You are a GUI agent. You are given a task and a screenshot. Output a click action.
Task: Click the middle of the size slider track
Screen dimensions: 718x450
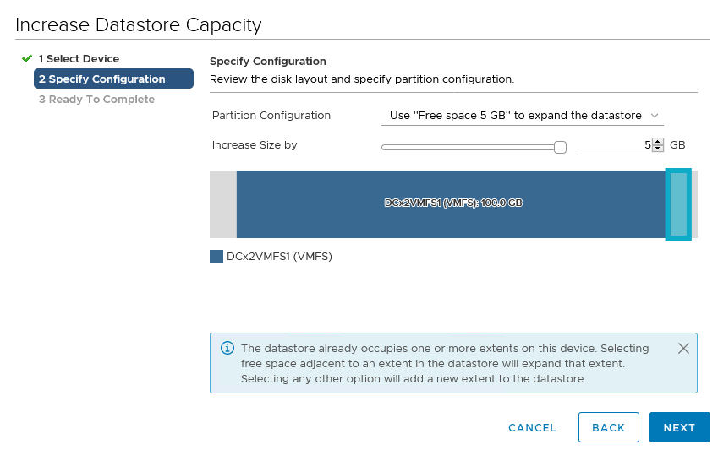tap(469, 147)
